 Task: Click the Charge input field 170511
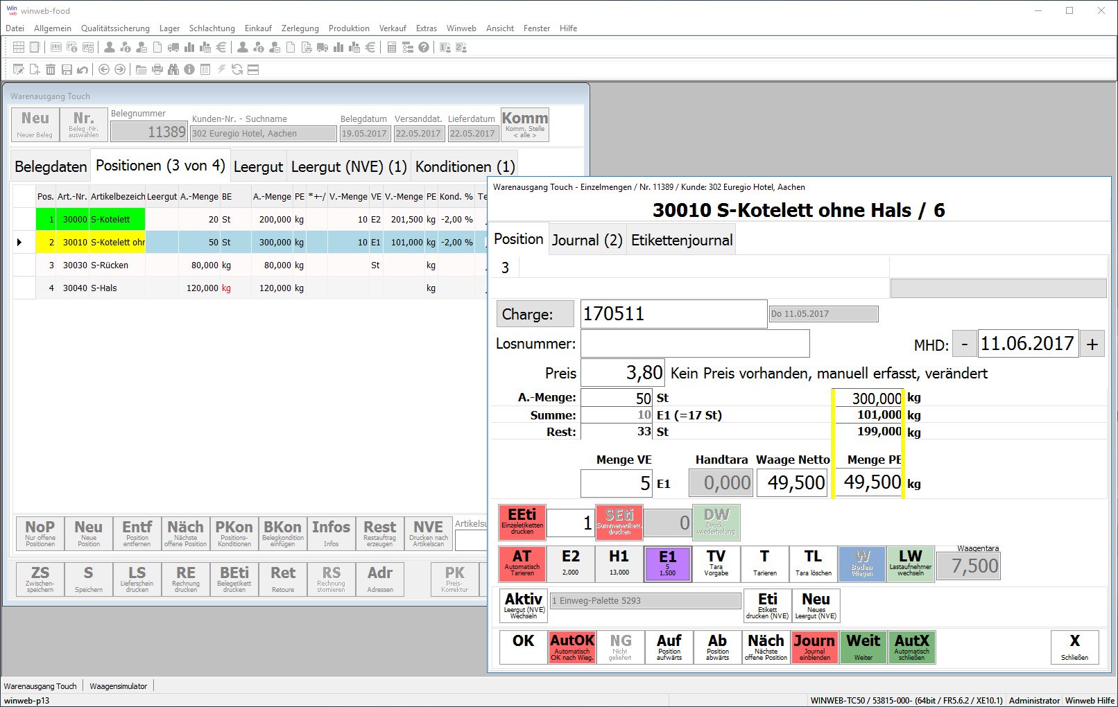click(673, 314)
